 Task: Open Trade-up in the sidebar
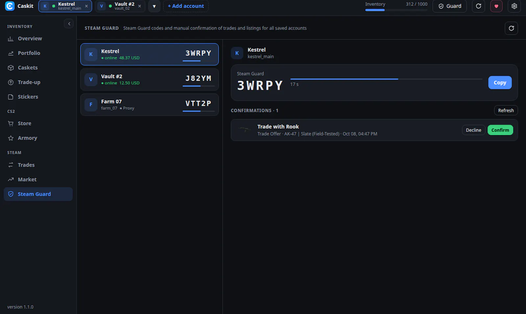(38, 82)
